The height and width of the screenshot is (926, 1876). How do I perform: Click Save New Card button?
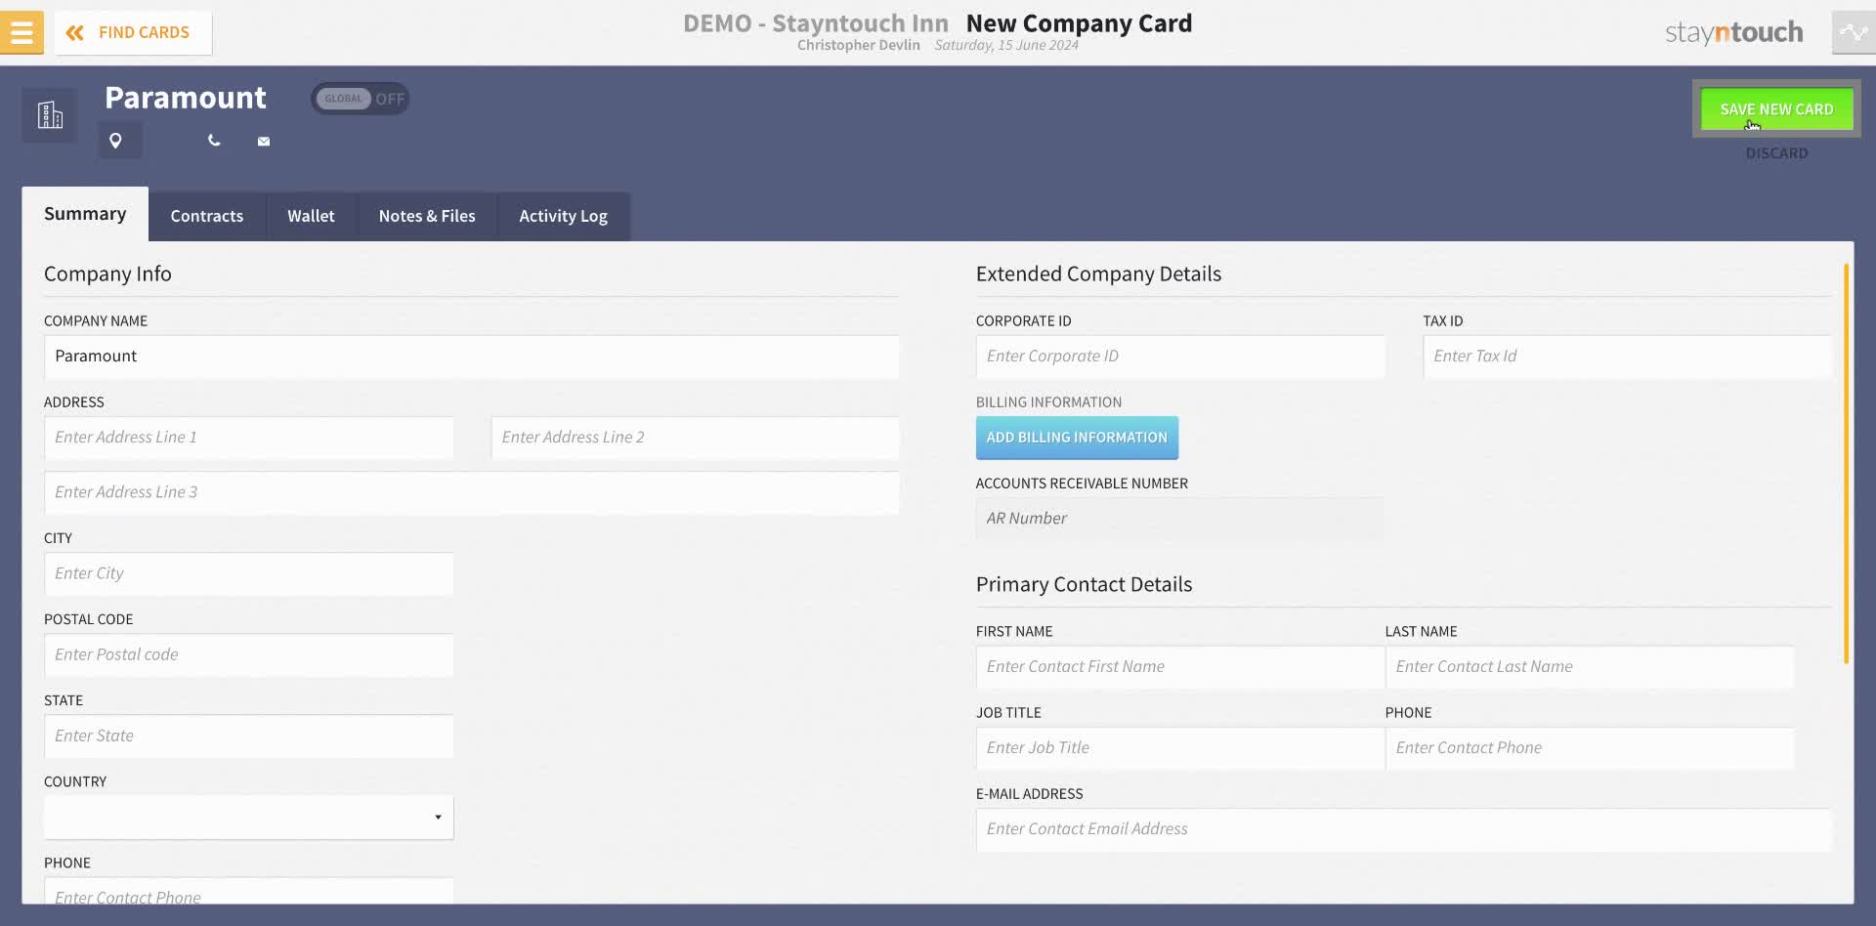(x=1776, y=109)
